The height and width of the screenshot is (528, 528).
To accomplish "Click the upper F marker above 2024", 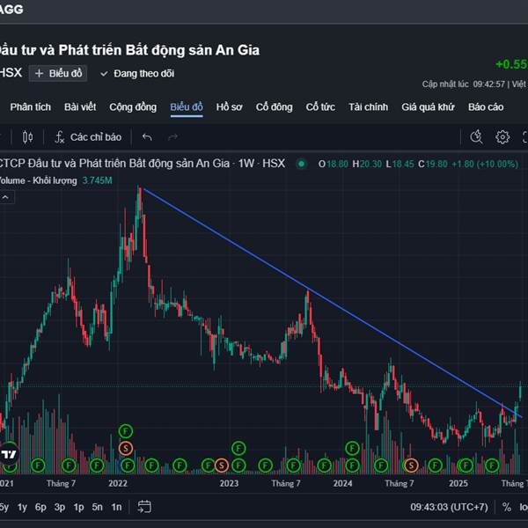I will pyautogui.click(x=352, y=449).
